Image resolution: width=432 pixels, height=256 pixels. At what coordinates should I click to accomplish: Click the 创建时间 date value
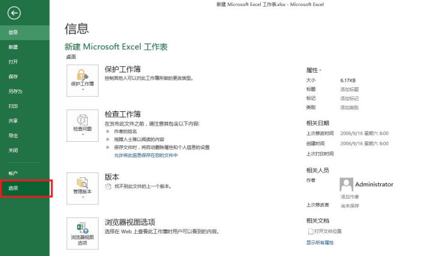tap(364, 144)
